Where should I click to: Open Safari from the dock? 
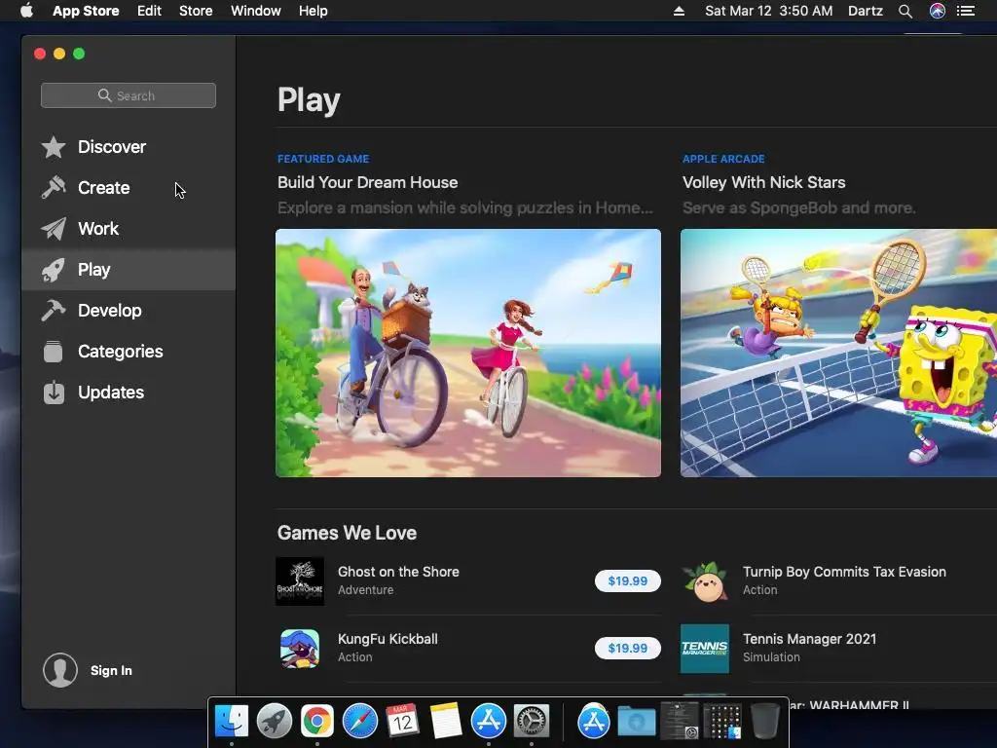click(x=360, y=721)
